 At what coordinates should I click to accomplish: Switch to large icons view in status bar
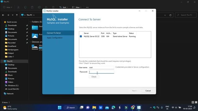click(196, 102)
